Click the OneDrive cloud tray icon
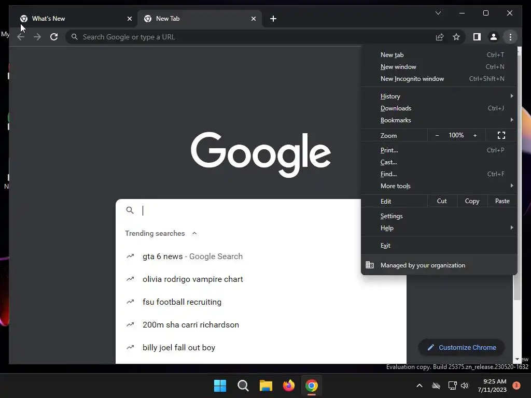531x398 pixels. click(436, 386)
